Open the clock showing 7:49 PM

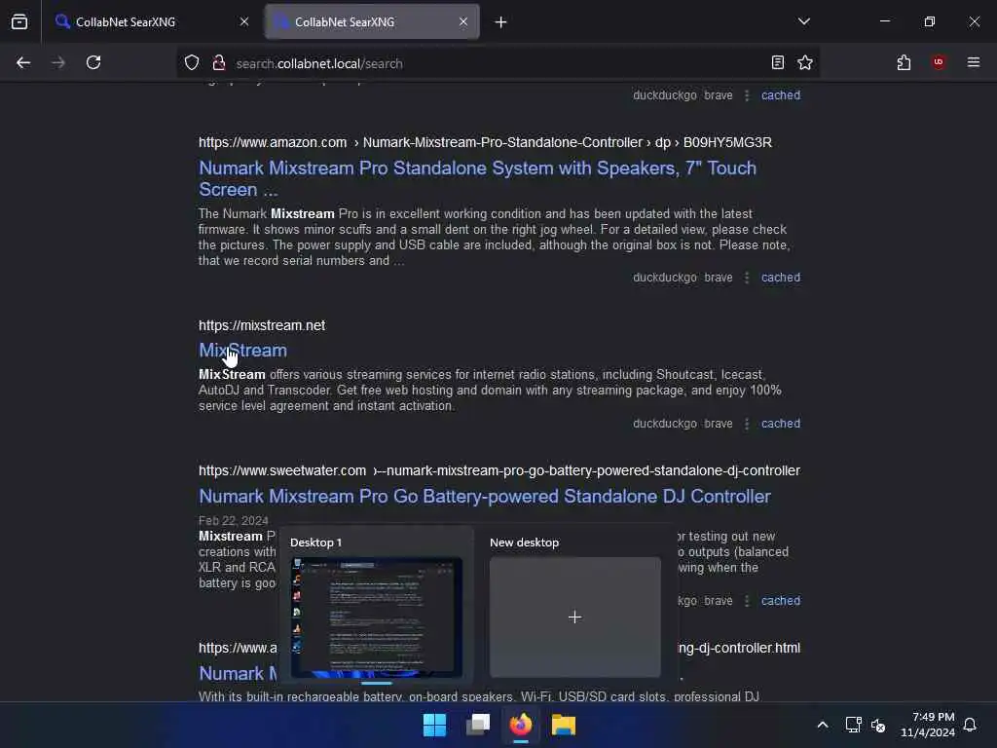pos(928,725)
